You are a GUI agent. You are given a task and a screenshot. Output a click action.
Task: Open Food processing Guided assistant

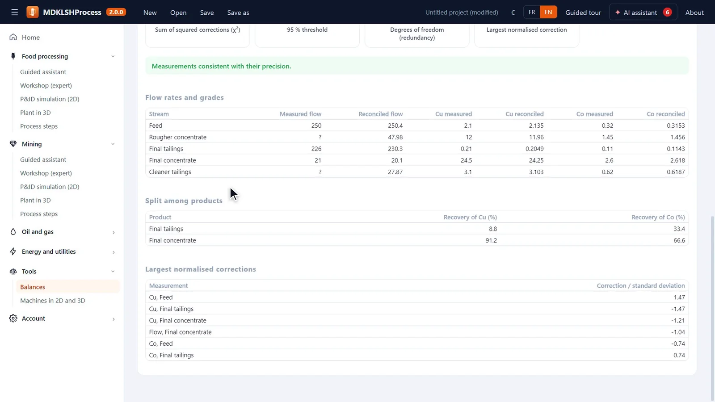(x=43, y=72)
